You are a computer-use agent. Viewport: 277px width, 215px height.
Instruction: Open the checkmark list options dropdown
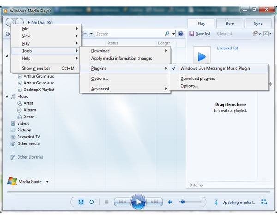tap(267, 34)
